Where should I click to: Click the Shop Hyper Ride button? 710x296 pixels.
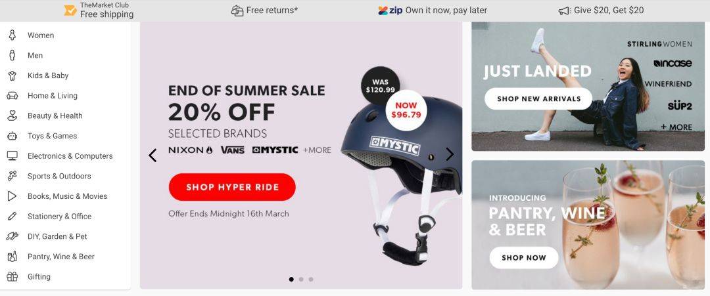point(232,187)
